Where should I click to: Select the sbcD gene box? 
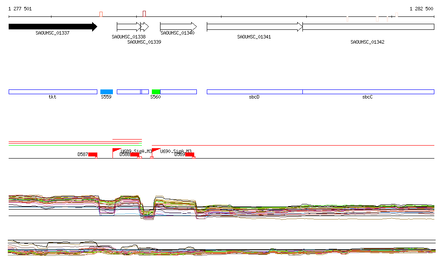tap(254, 92)
